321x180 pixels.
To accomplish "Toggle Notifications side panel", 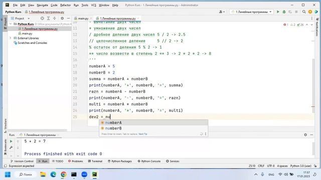I will tap(317, 27).
